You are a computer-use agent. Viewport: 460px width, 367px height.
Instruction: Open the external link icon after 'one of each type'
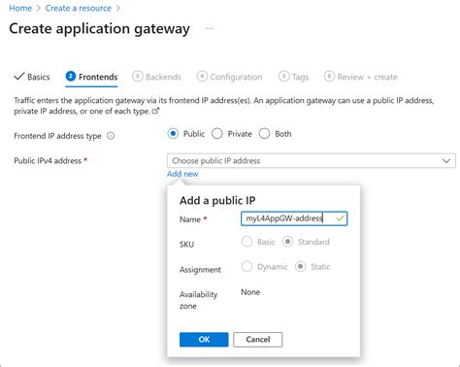point(155,111)
